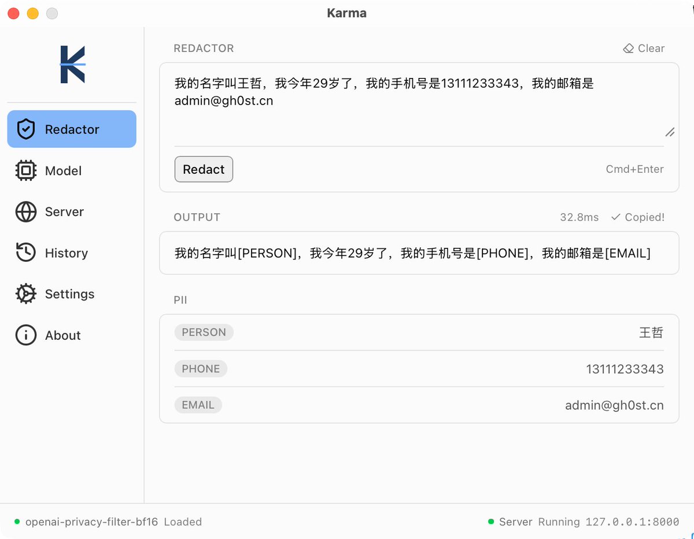The height and width of the screenshot is (539, 694).
Task: Click the 32.8ms timing label
Action: click(579, 217)
